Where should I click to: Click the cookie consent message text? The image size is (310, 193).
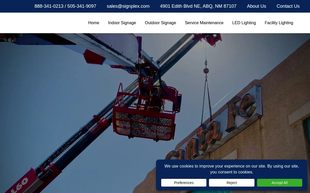[x=232, y=169]
